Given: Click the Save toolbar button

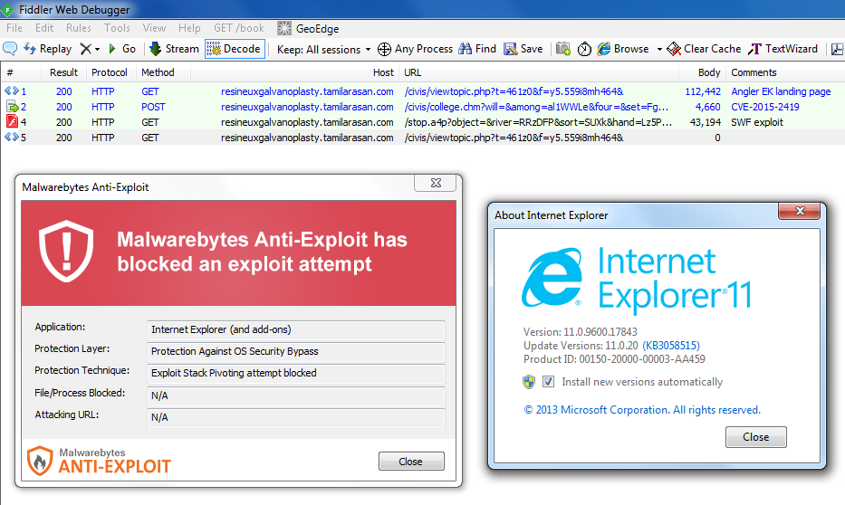Looking at the screenshot, I should [523, 49].
